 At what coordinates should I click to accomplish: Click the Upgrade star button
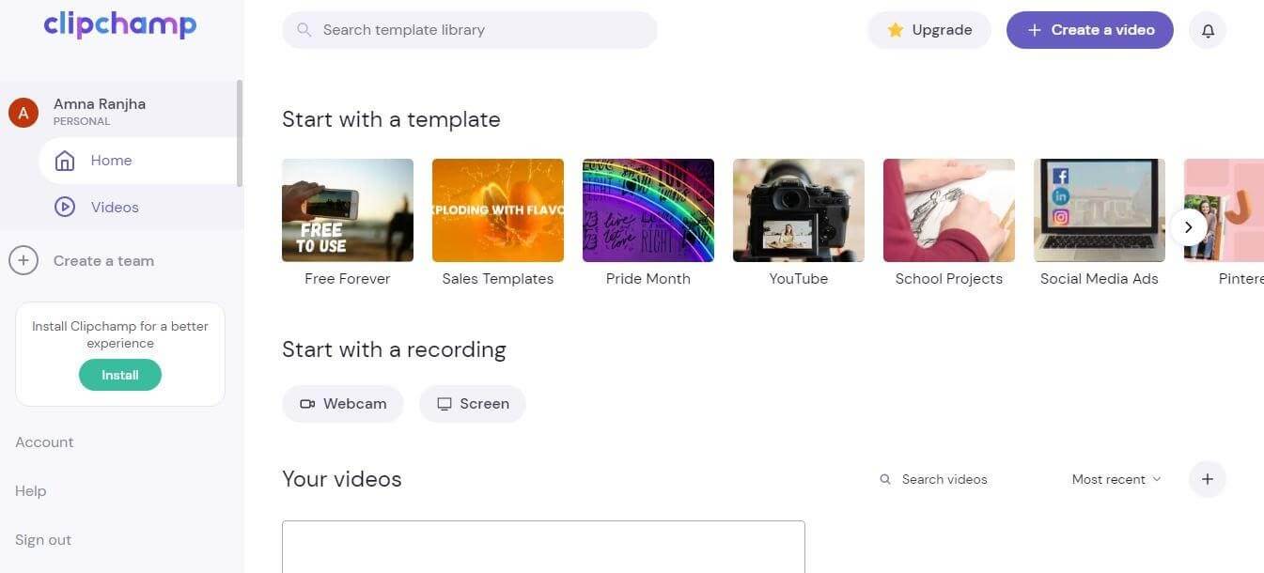tap(929, 30)
